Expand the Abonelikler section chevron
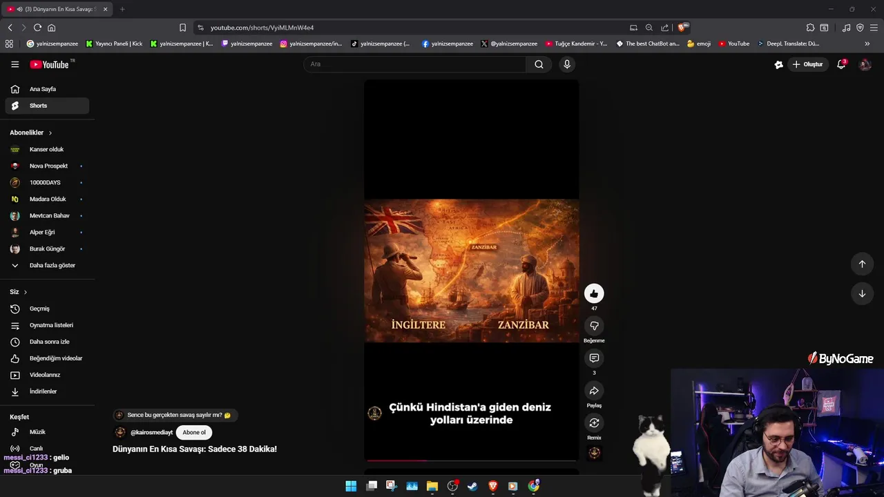The image size is (884, 497). point(50,133)
